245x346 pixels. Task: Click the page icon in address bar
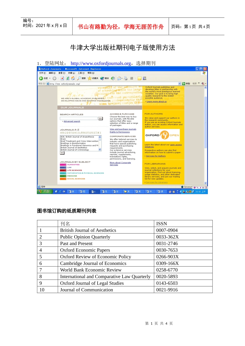point(48,84)
